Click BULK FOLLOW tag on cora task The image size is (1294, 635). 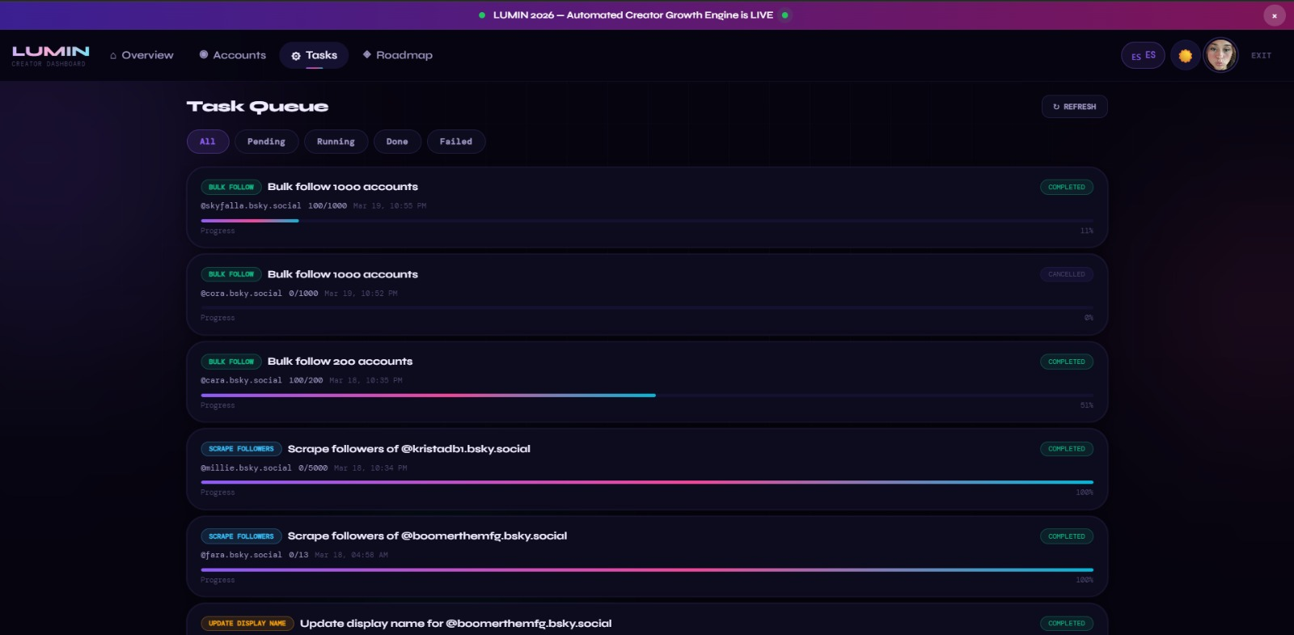[231, 274]
